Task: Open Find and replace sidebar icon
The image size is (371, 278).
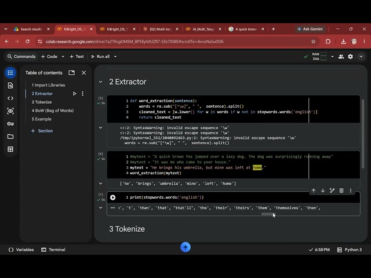Action: [10, 86]
